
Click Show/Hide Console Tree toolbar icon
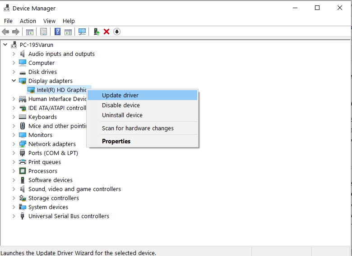(30, 32)
